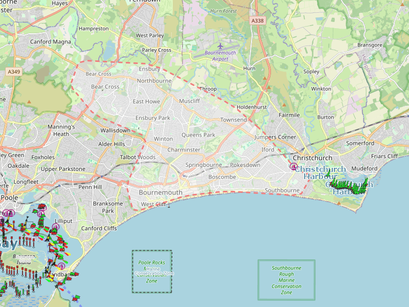
Task: Select the A338 road shield
Action: pos(258,20)
